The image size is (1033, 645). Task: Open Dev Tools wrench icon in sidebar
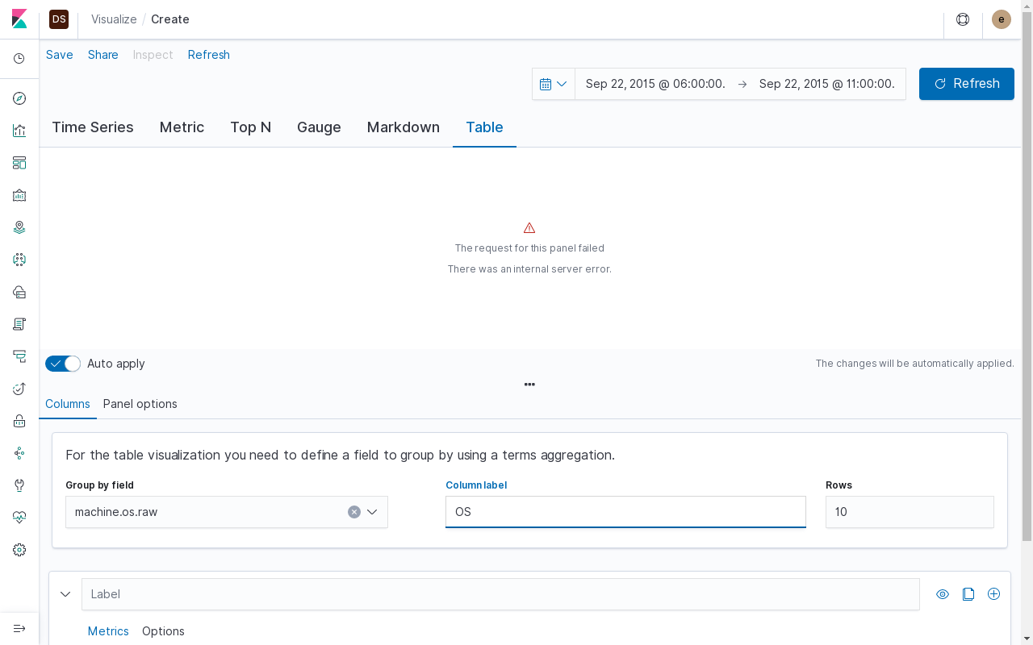[19, 485]
